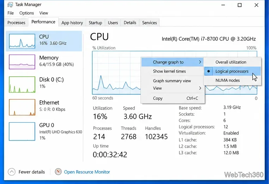Expand the Change graph to submenu
Screen dimensions: 269x184
coord(172,62)
